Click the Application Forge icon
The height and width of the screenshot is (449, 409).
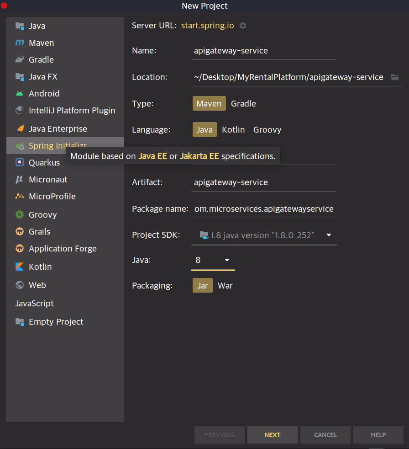(20, 248)
